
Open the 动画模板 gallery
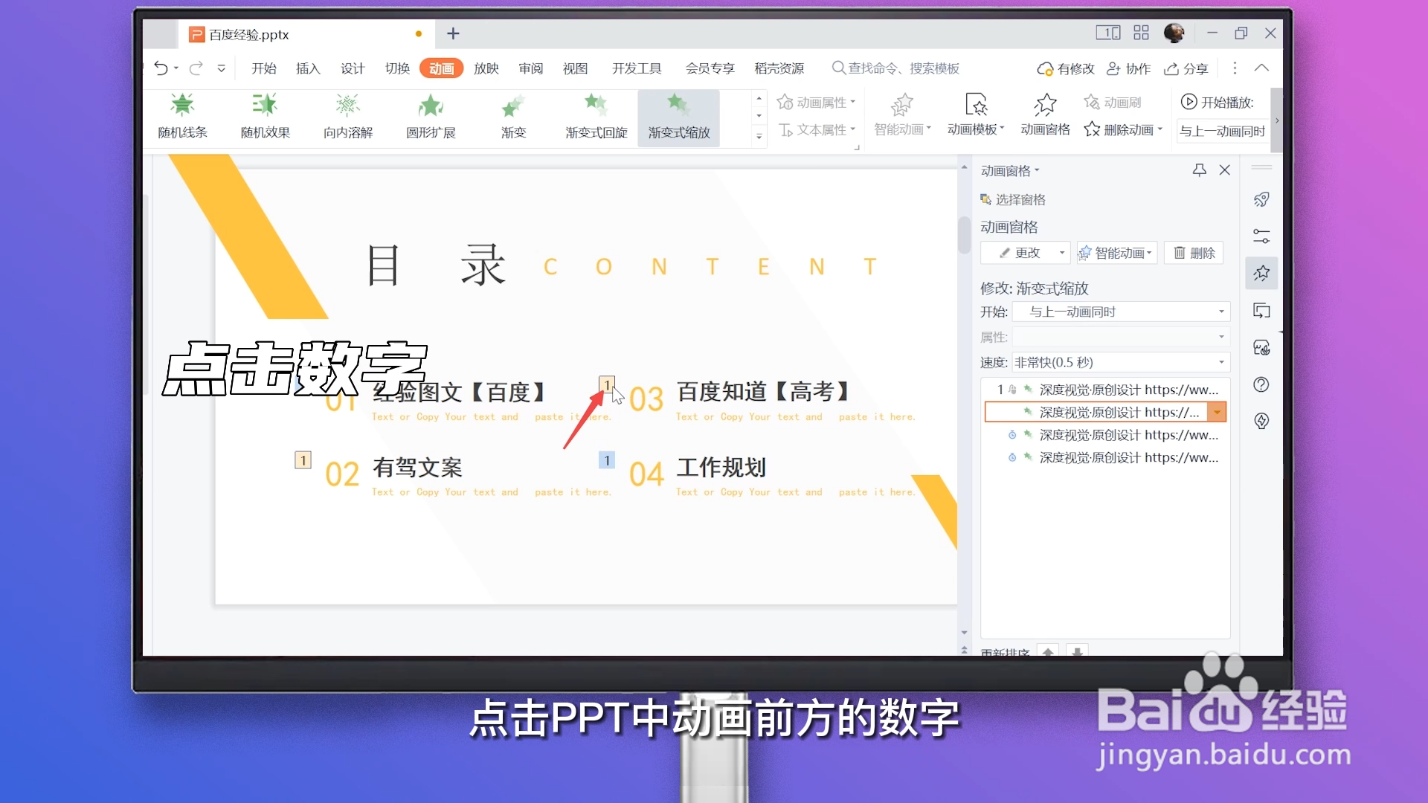[976, 115]
